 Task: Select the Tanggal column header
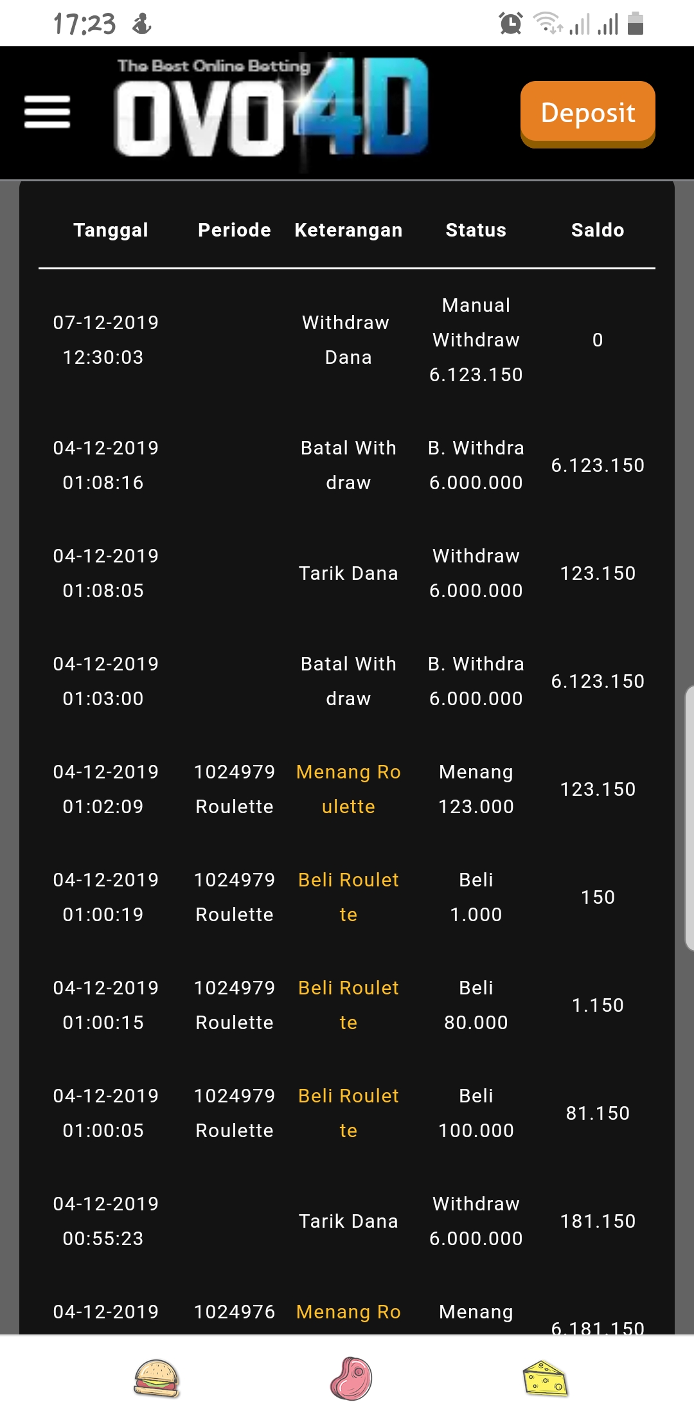point(111,230)
